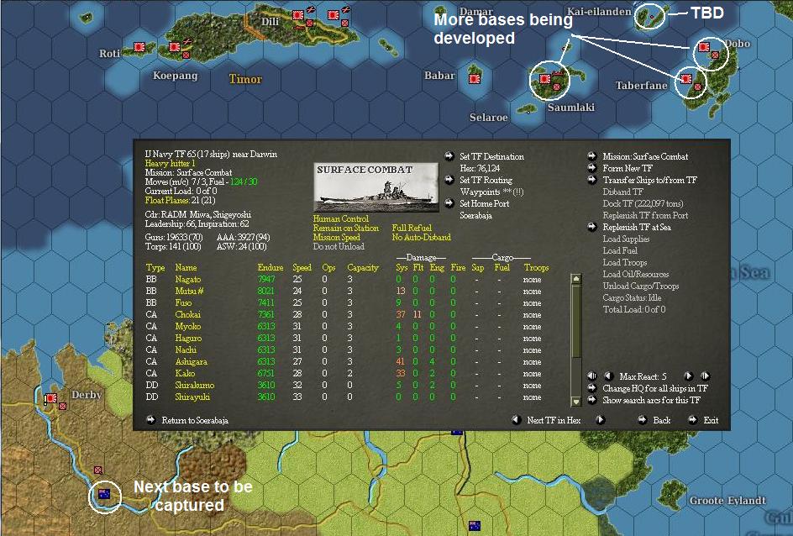Click the Form New TF label
The width and height of the screenshot is (793, 536).
click(x=628, y=168)
